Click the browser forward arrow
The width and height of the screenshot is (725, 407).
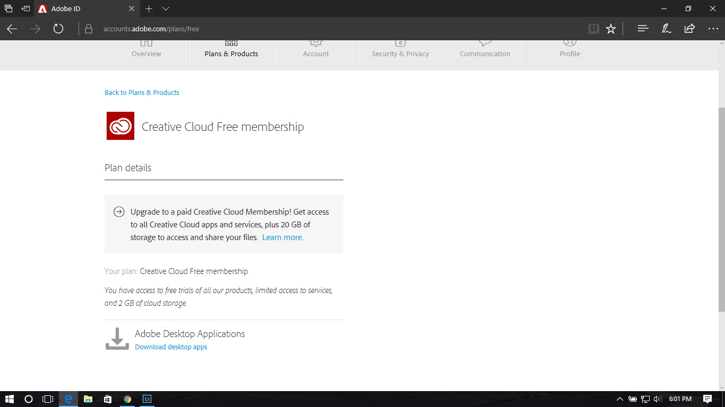click(35, 29)
